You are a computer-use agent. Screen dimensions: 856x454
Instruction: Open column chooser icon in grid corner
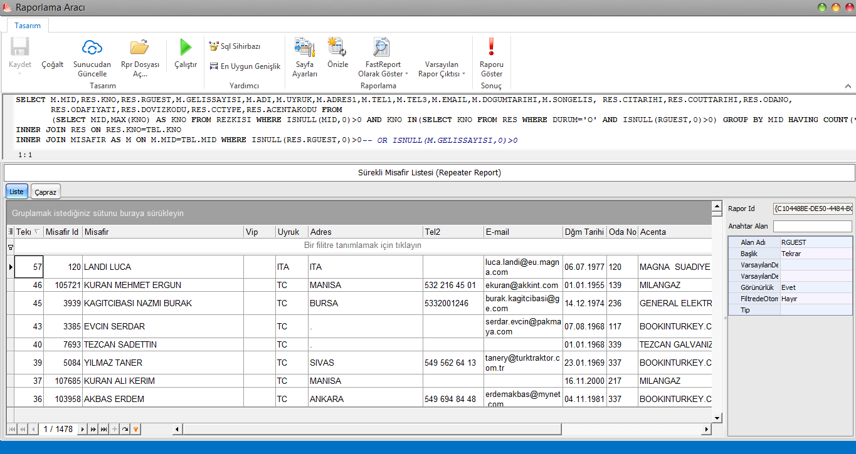10,232
